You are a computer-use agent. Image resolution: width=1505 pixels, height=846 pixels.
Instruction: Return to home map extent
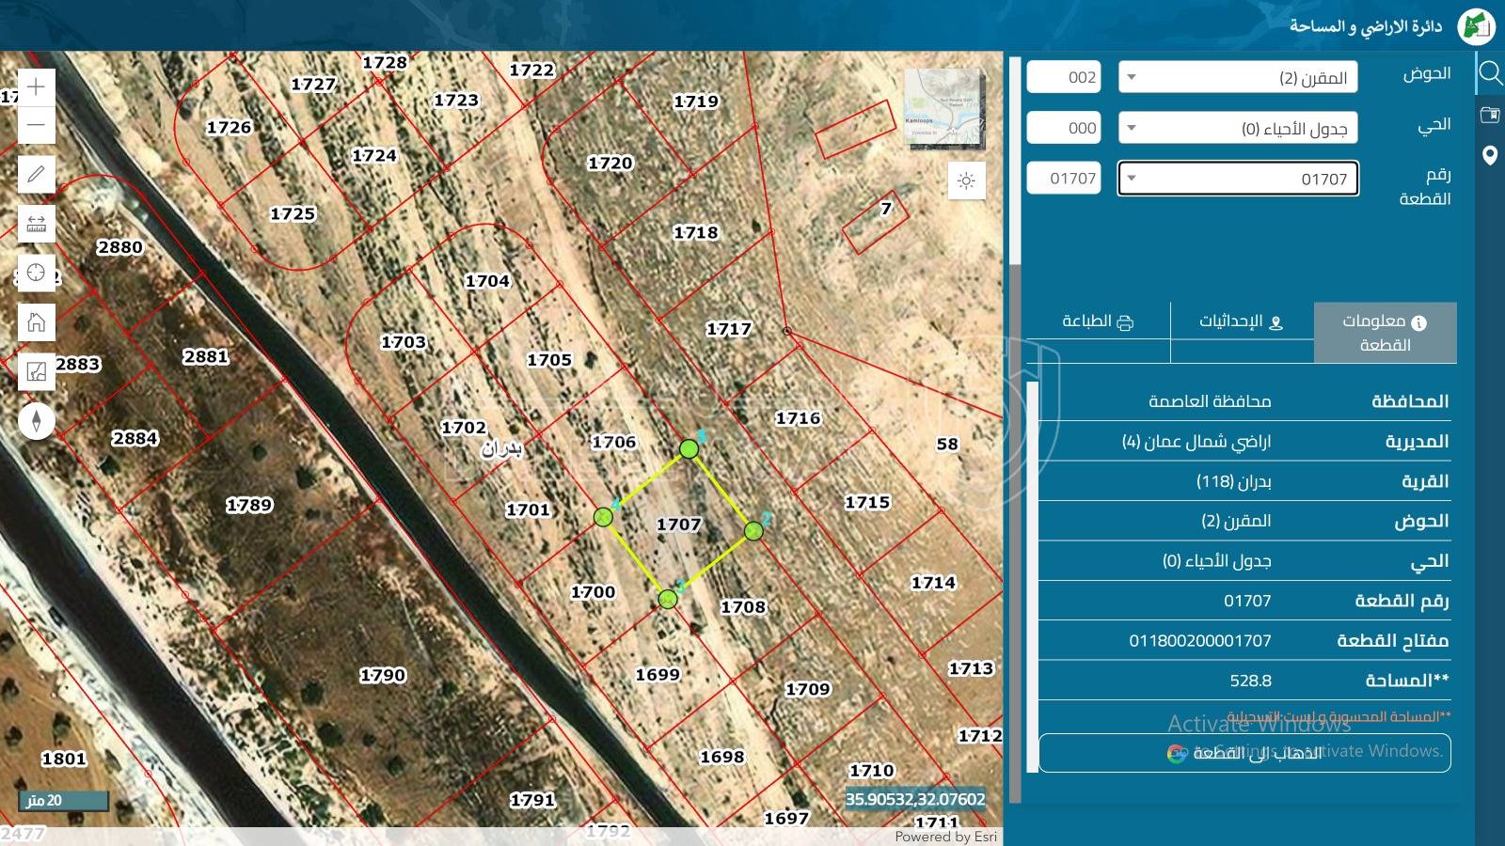36,322
